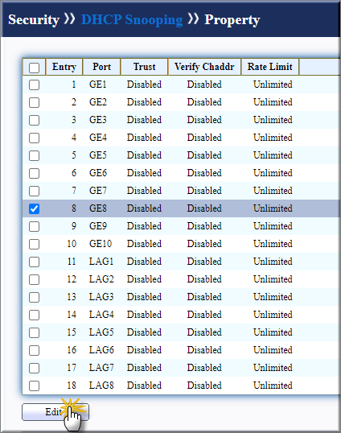The image size is (341, 433).
Task: Select the checkbox for GE7
Action: 35,191
